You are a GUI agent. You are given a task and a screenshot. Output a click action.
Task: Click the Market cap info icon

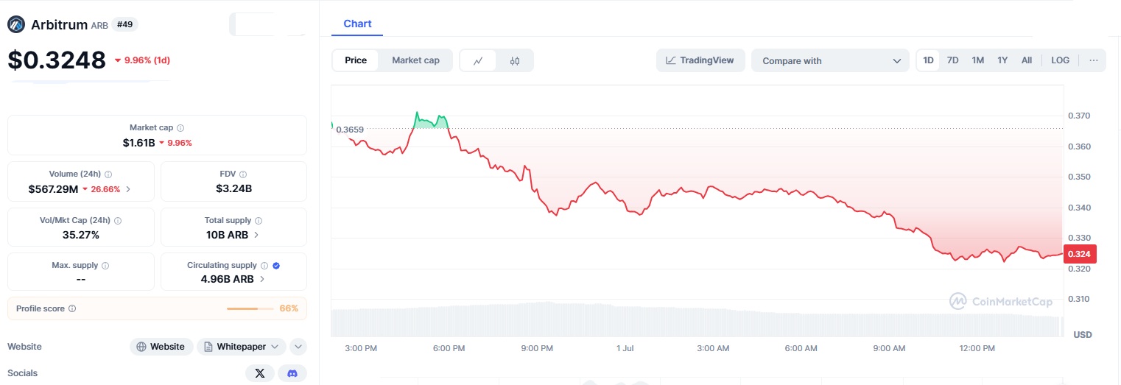click(180, 127)
